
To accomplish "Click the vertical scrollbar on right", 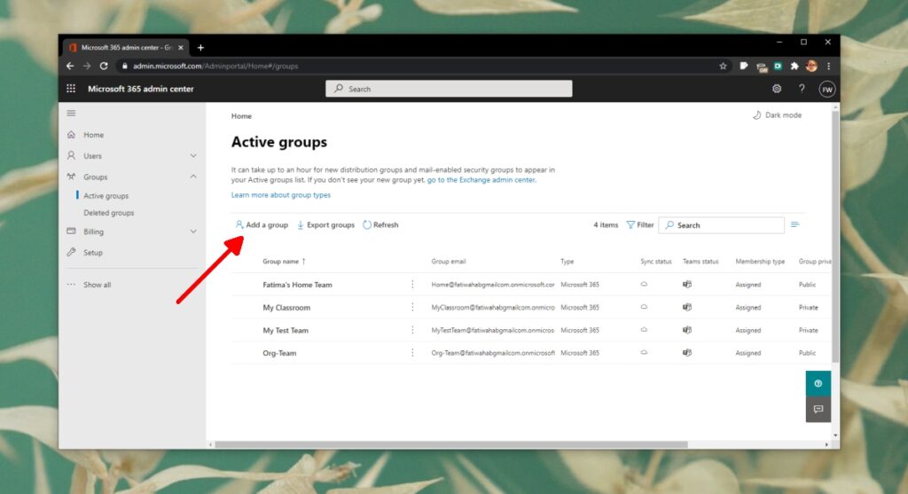I will point(835,238).
